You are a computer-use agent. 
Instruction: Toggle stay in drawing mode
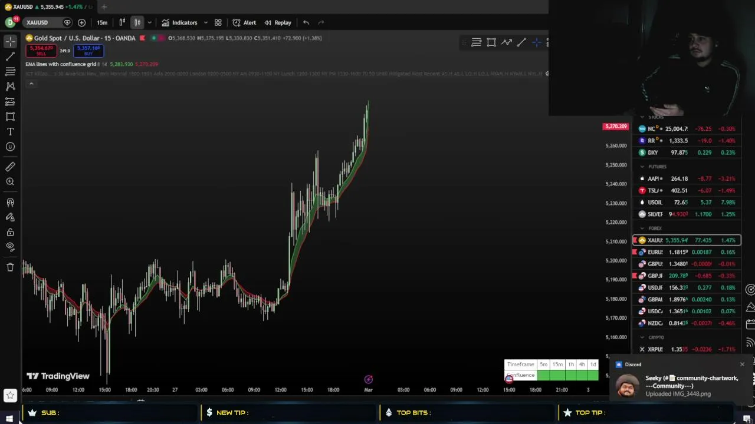[10, 217]
